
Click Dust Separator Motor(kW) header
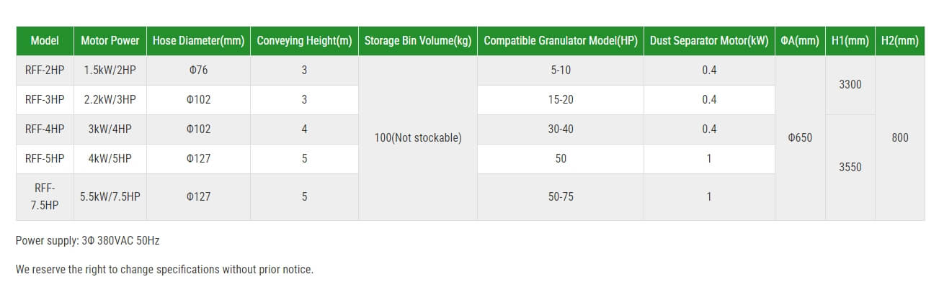709,41
